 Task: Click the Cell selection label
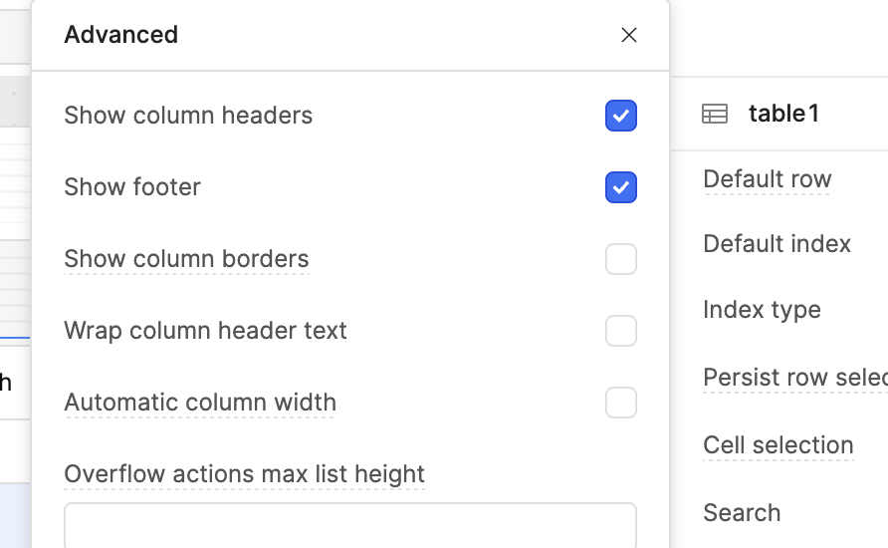point(778,445)
